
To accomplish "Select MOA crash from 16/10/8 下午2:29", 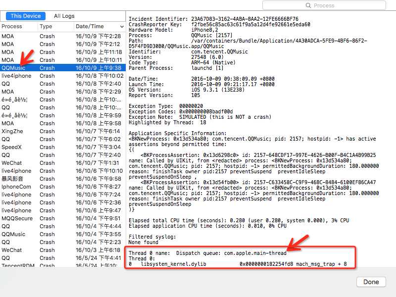I will click(63, 92).
